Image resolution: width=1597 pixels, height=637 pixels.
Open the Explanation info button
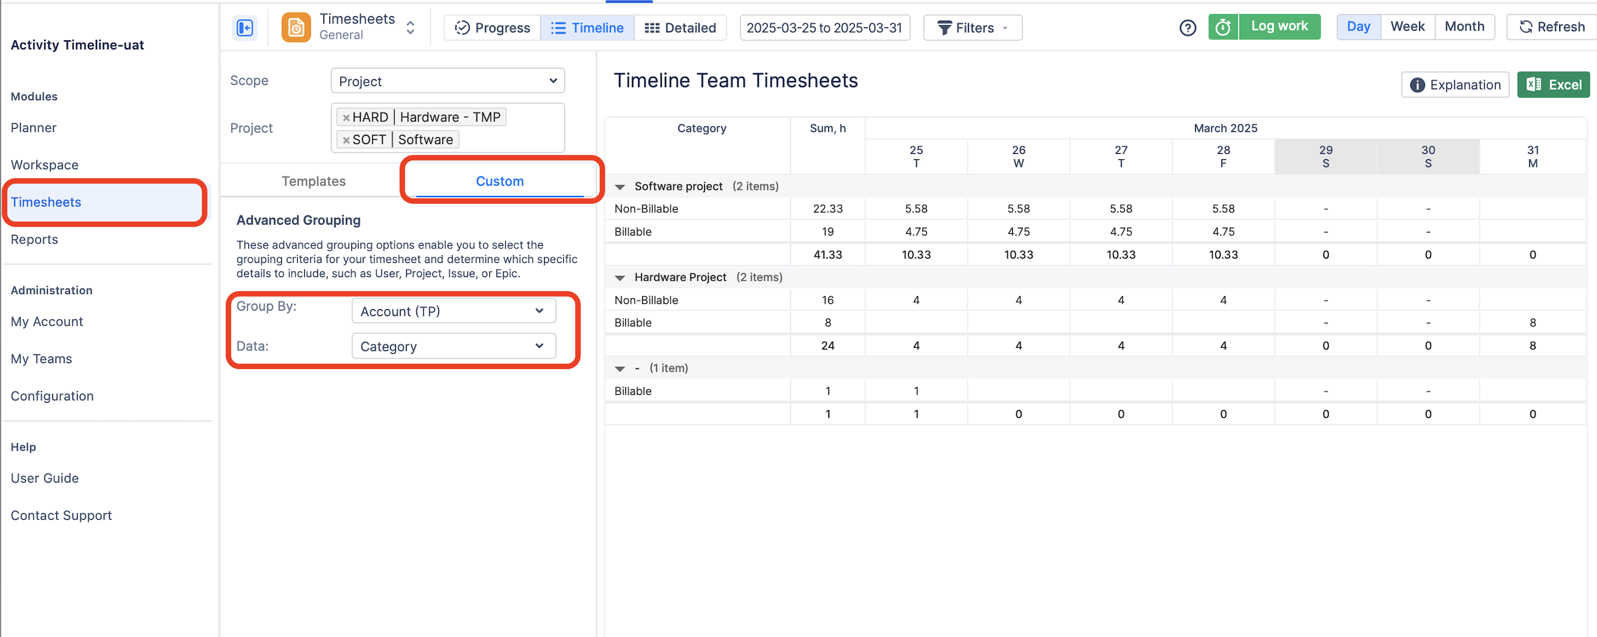pos(1454,85)
